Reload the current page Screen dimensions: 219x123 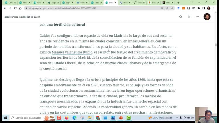click(x=15, y=8)
